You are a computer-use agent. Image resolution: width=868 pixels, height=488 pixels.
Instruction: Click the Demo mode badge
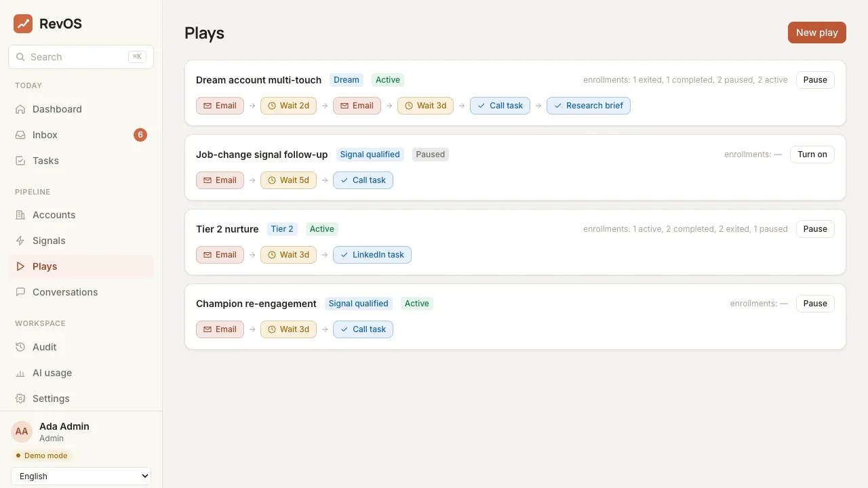41,455
